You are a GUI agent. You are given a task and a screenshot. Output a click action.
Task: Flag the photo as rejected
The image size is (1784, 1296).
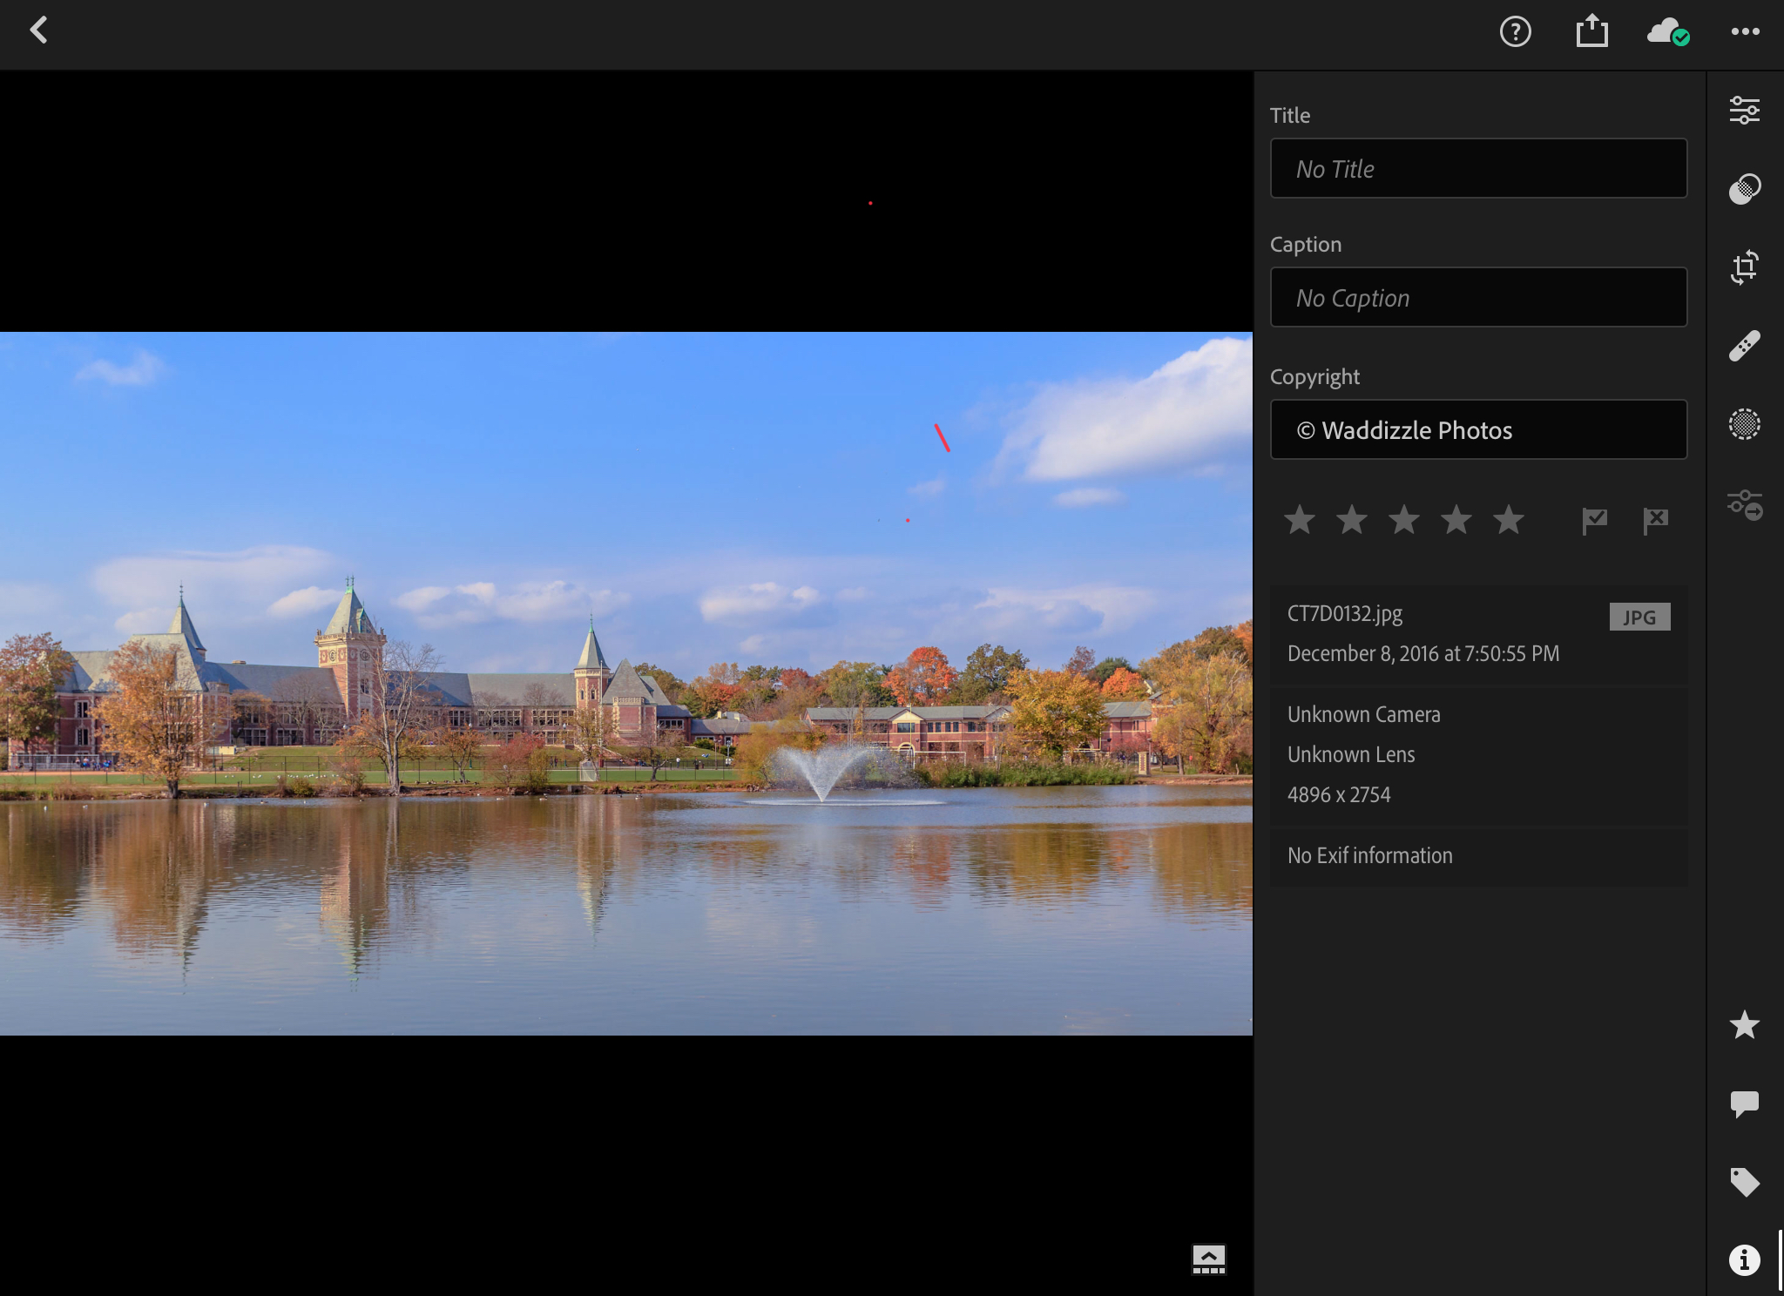click(1655, 521)
